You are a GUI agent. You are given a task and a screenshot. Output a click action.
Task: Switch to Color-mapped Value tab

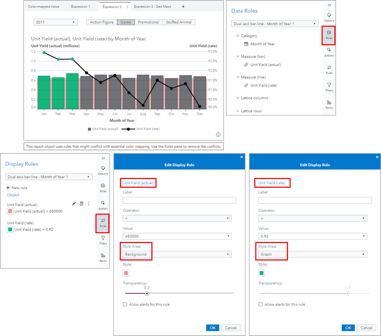coord(43,6)
